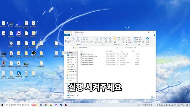This screenshot has height=107, width=190.
Task: Collapse the OneDrive - Personal node
Action: [66, 78]
